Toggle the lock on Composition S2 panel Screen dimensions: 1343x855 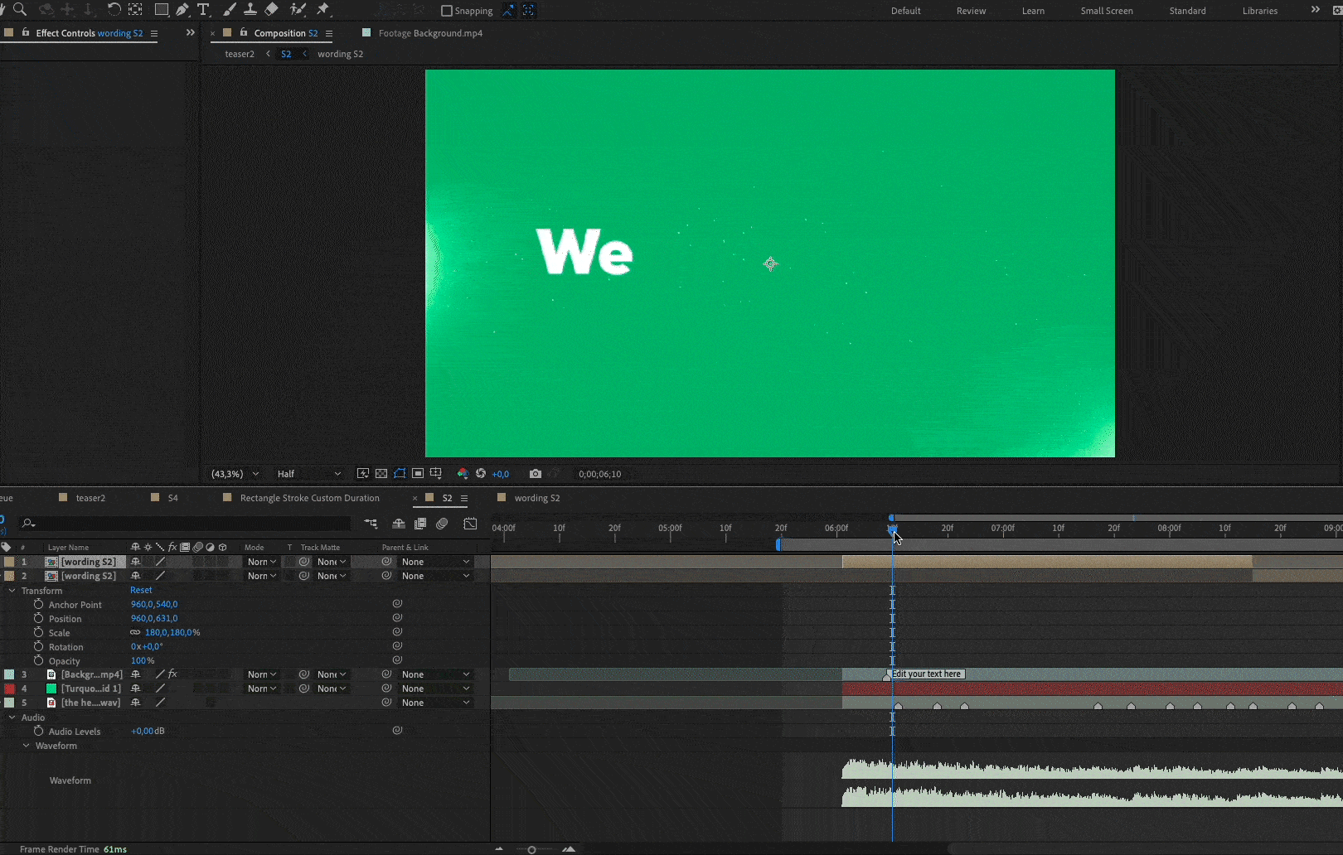[x=244, y=33]
